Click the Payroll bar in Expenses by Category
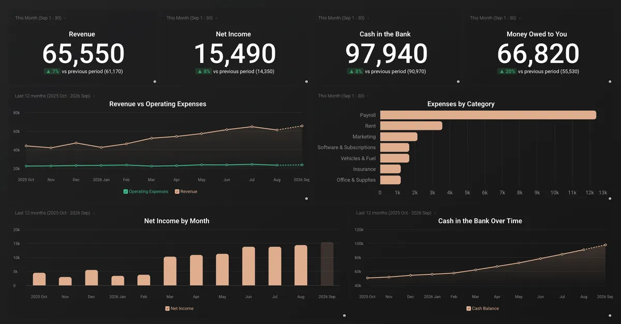Image resolution: width=621 pixels, height=324 pixels. 488,115
